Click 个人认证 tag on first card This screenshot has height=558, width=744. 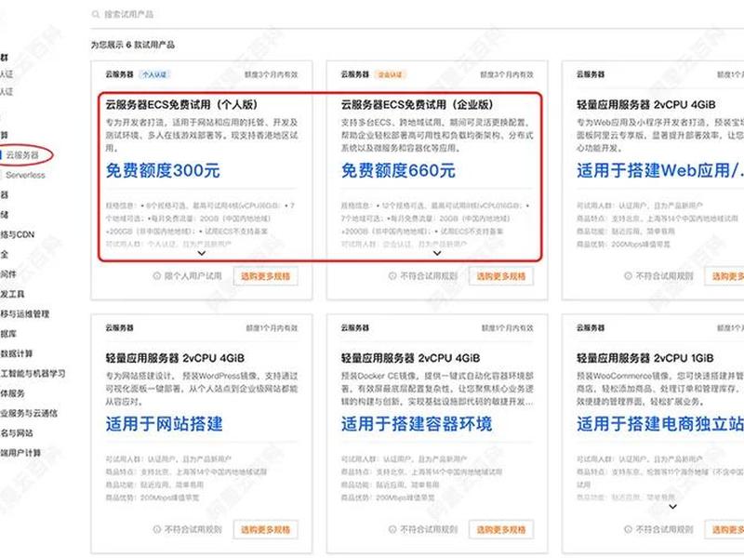tap(154, 74)
